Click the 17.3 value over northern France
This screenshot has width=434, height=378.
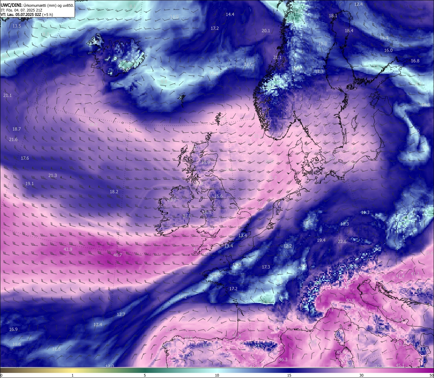pyautogui.click(x=266, y=267)
